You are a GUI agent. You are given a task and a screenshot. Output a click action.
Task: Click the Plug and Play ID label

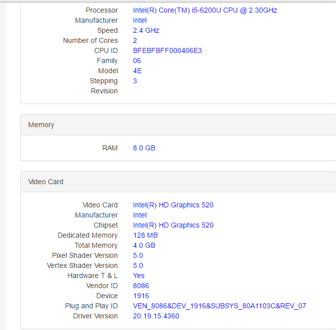[91, 306]
